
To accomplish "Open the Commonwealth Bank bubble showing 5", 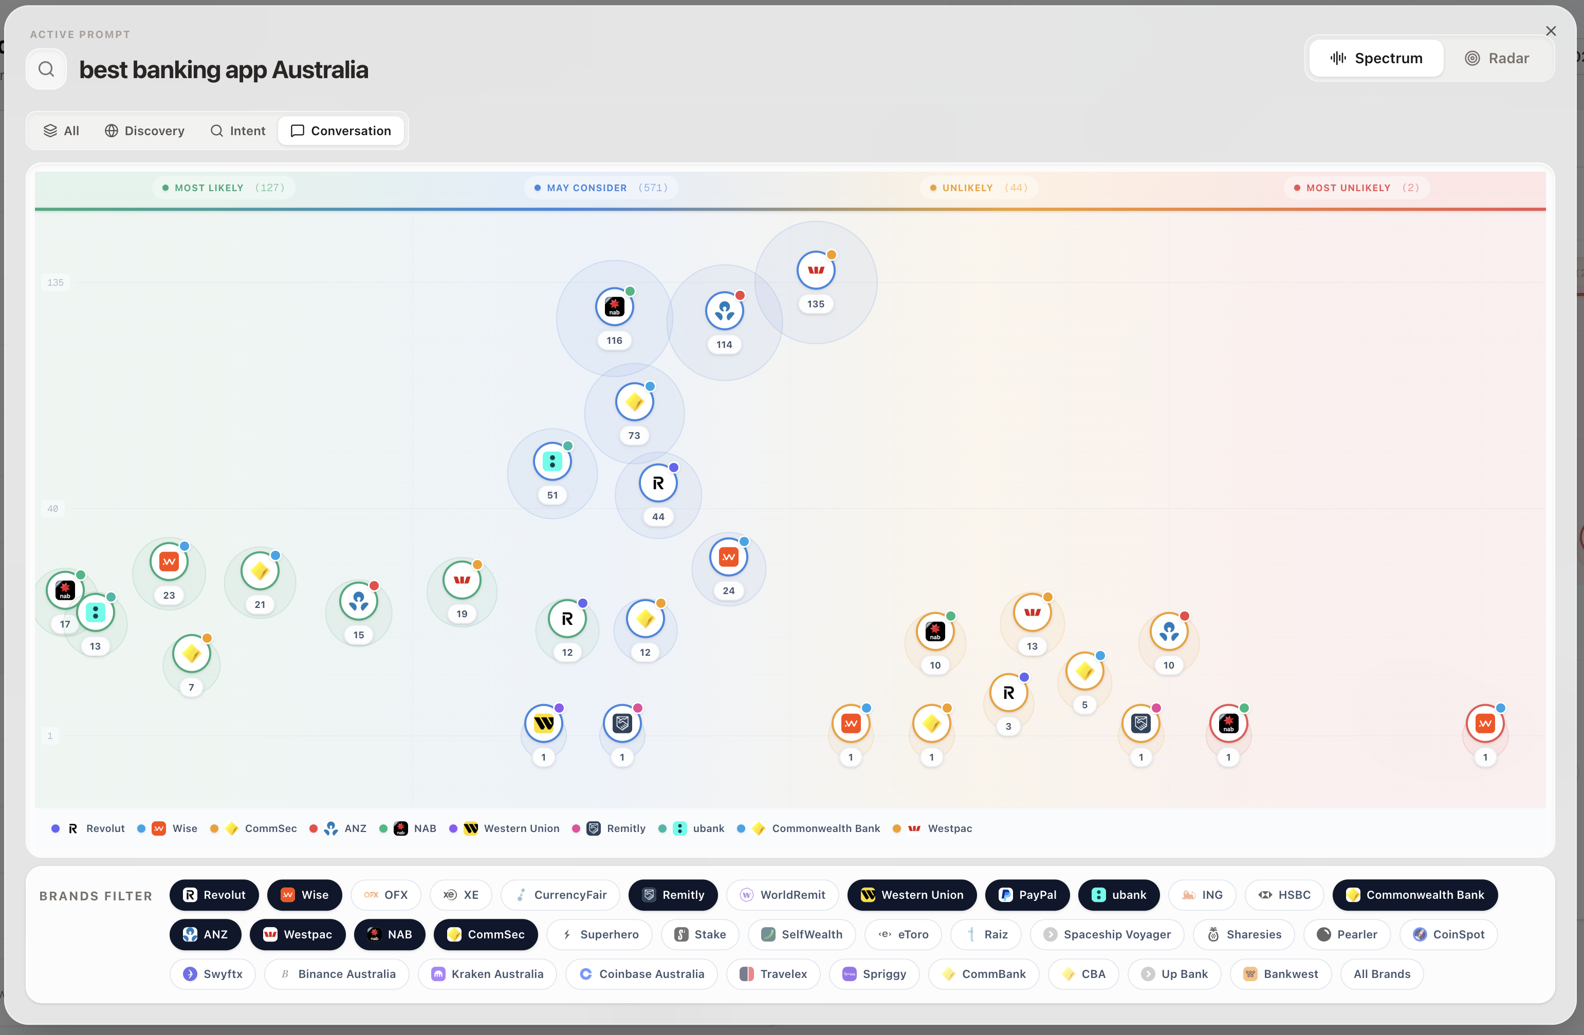I will pos(1085,672).
